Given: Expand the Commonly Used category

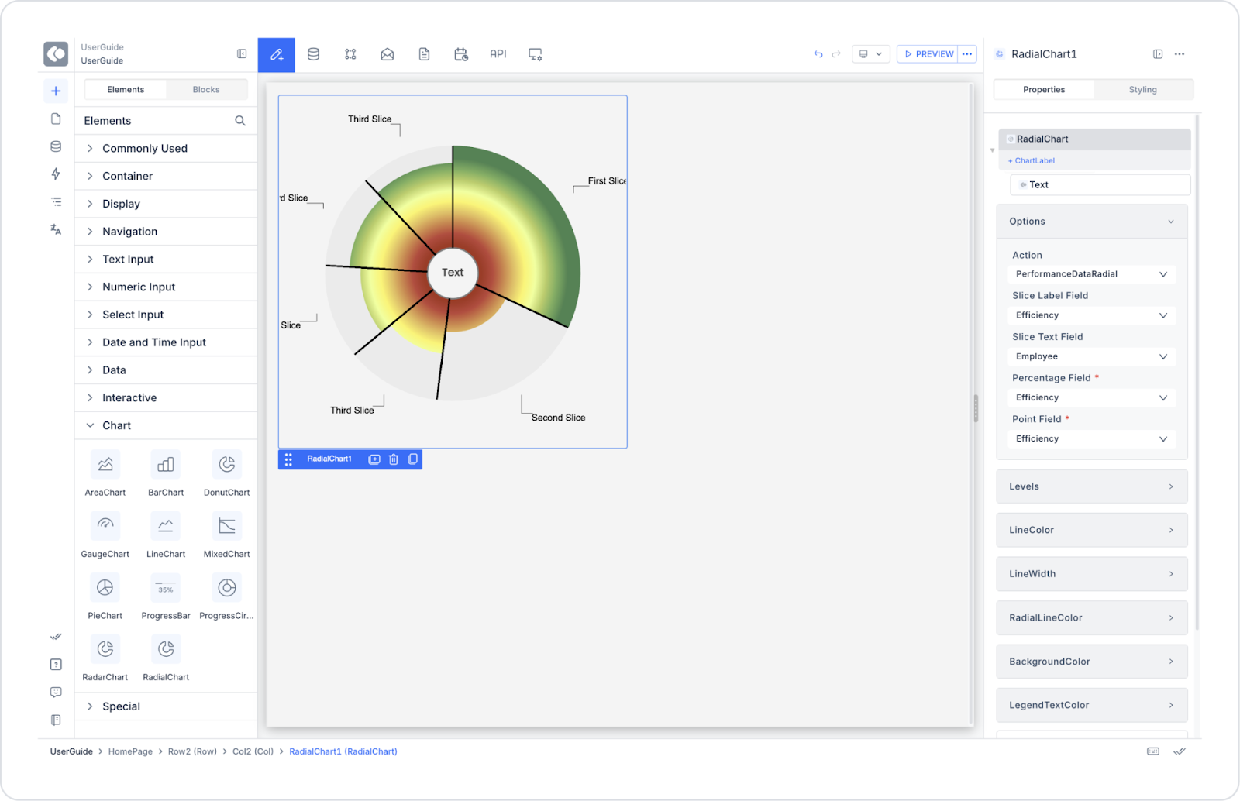Looking at the screenshot, I should (x=166, y=149).
